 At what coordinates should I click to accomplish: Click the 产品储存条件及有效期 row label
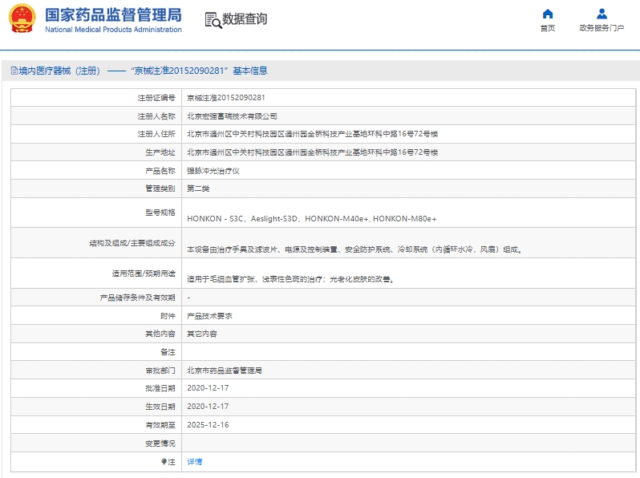click(x=138, y=298)
